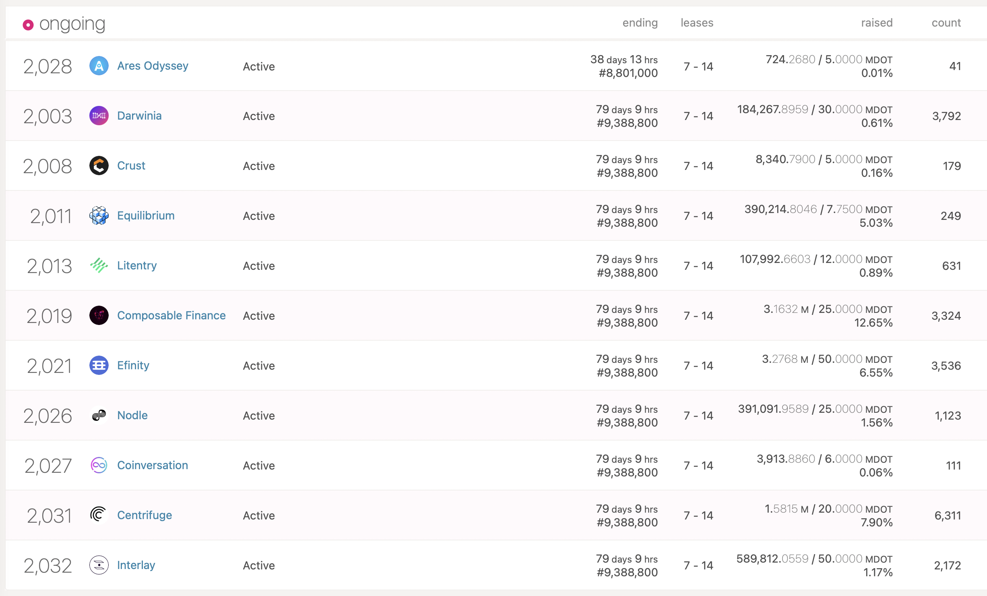Screen dimensions: 987x596
Task: Open the Ares Odyssey link
Action: (153, 66)
